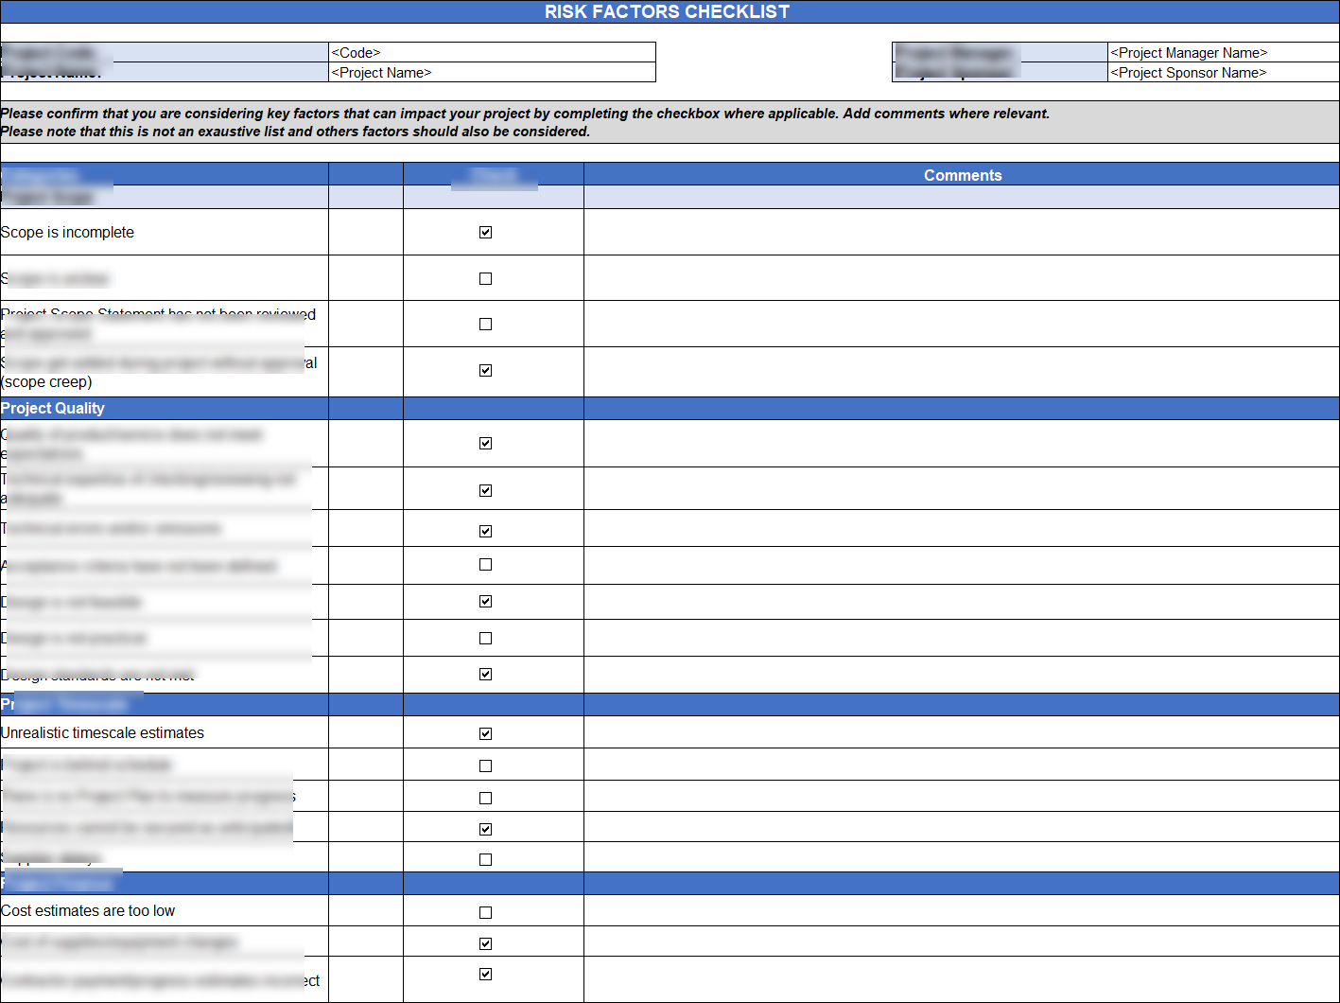Toggle the "(scope creep)" row checkbox
1340x1003 pixels.
[x=485, y=370]
